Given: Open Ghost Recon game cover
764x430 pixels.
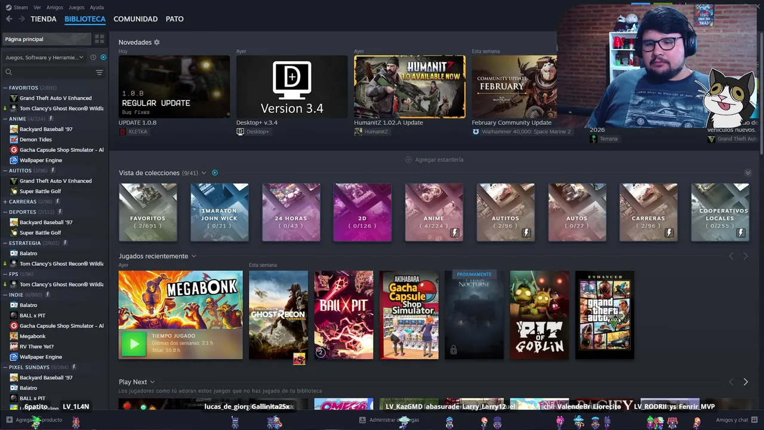Looking at the screenshot, I should pos(278,315).
